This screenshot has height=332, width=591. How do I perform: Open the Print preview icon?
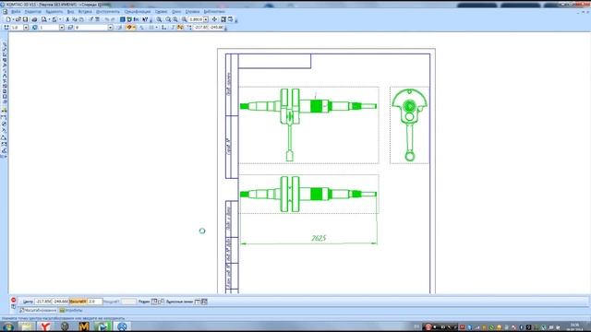pyautogui.click(x=44, y=19)
